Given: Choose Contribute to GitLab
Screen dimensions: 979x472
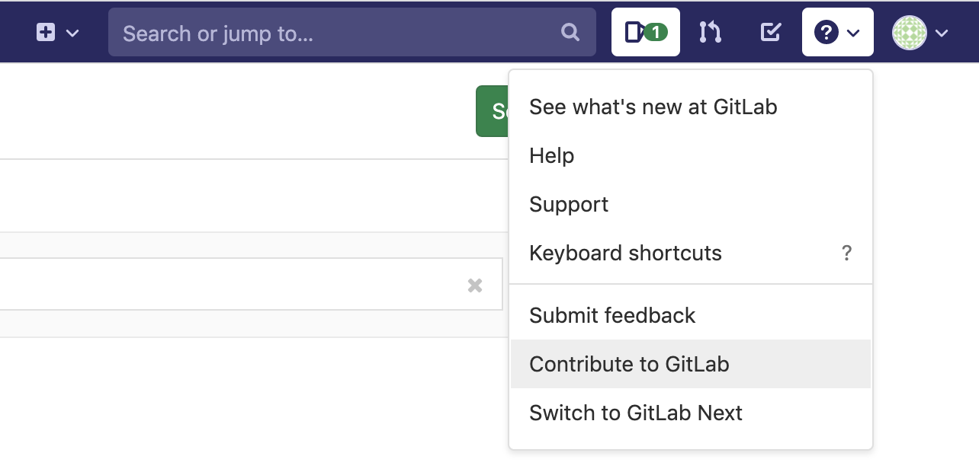Looking at the screenshot, I should [629, 364].
